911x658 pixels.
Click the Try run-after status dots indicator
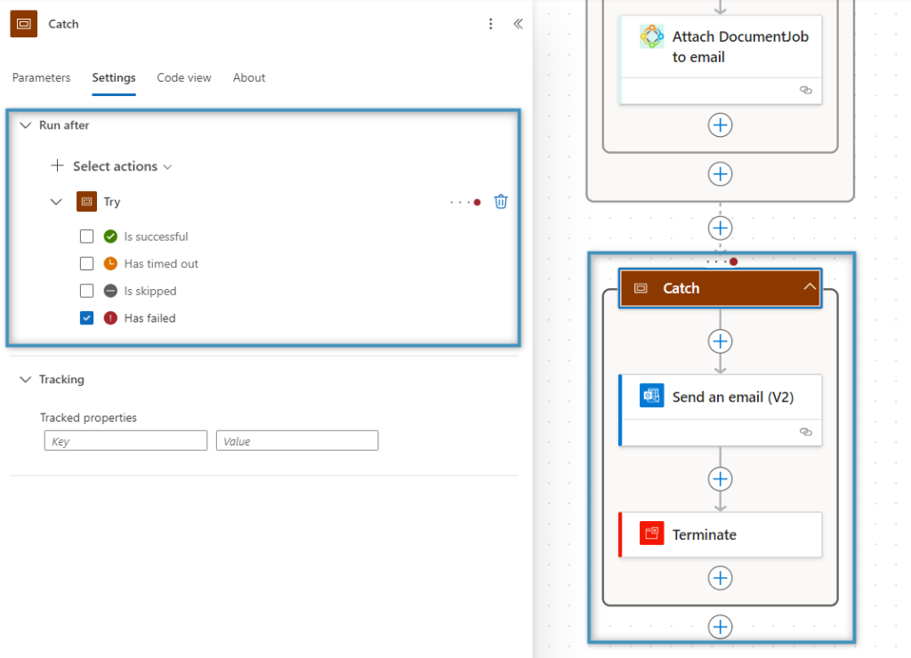click(465, 202)
